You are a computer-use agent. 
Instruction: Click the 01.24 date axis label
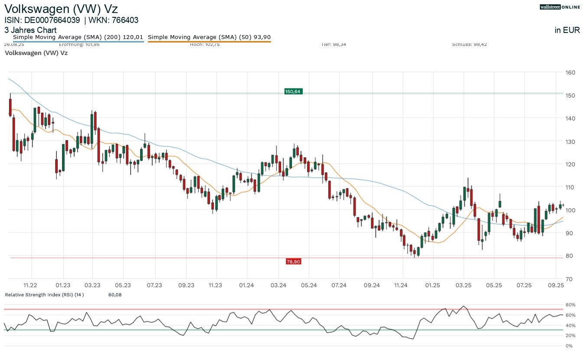(x=246, y=285)
